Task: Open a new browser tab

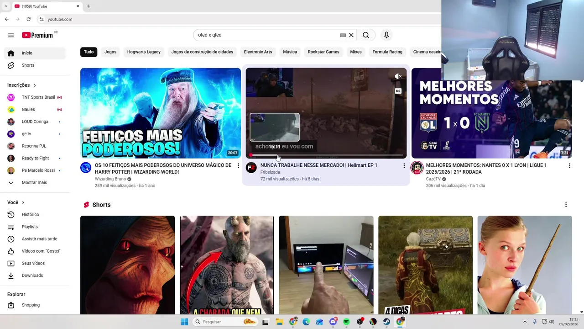Action: click(89, 6)
